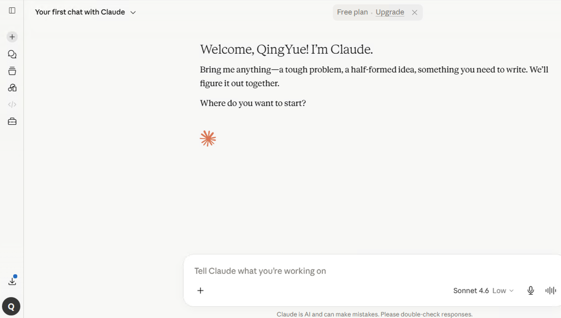Click the 'Free plan' label
The width and height of the screenshot is (561, 318).
[352, 12]
